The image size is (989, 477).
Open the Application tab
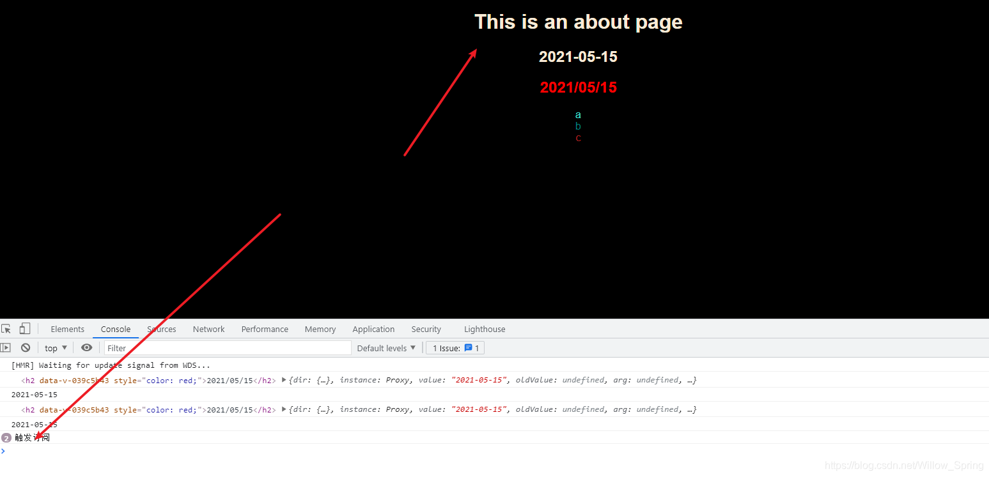tap(373, 329)
